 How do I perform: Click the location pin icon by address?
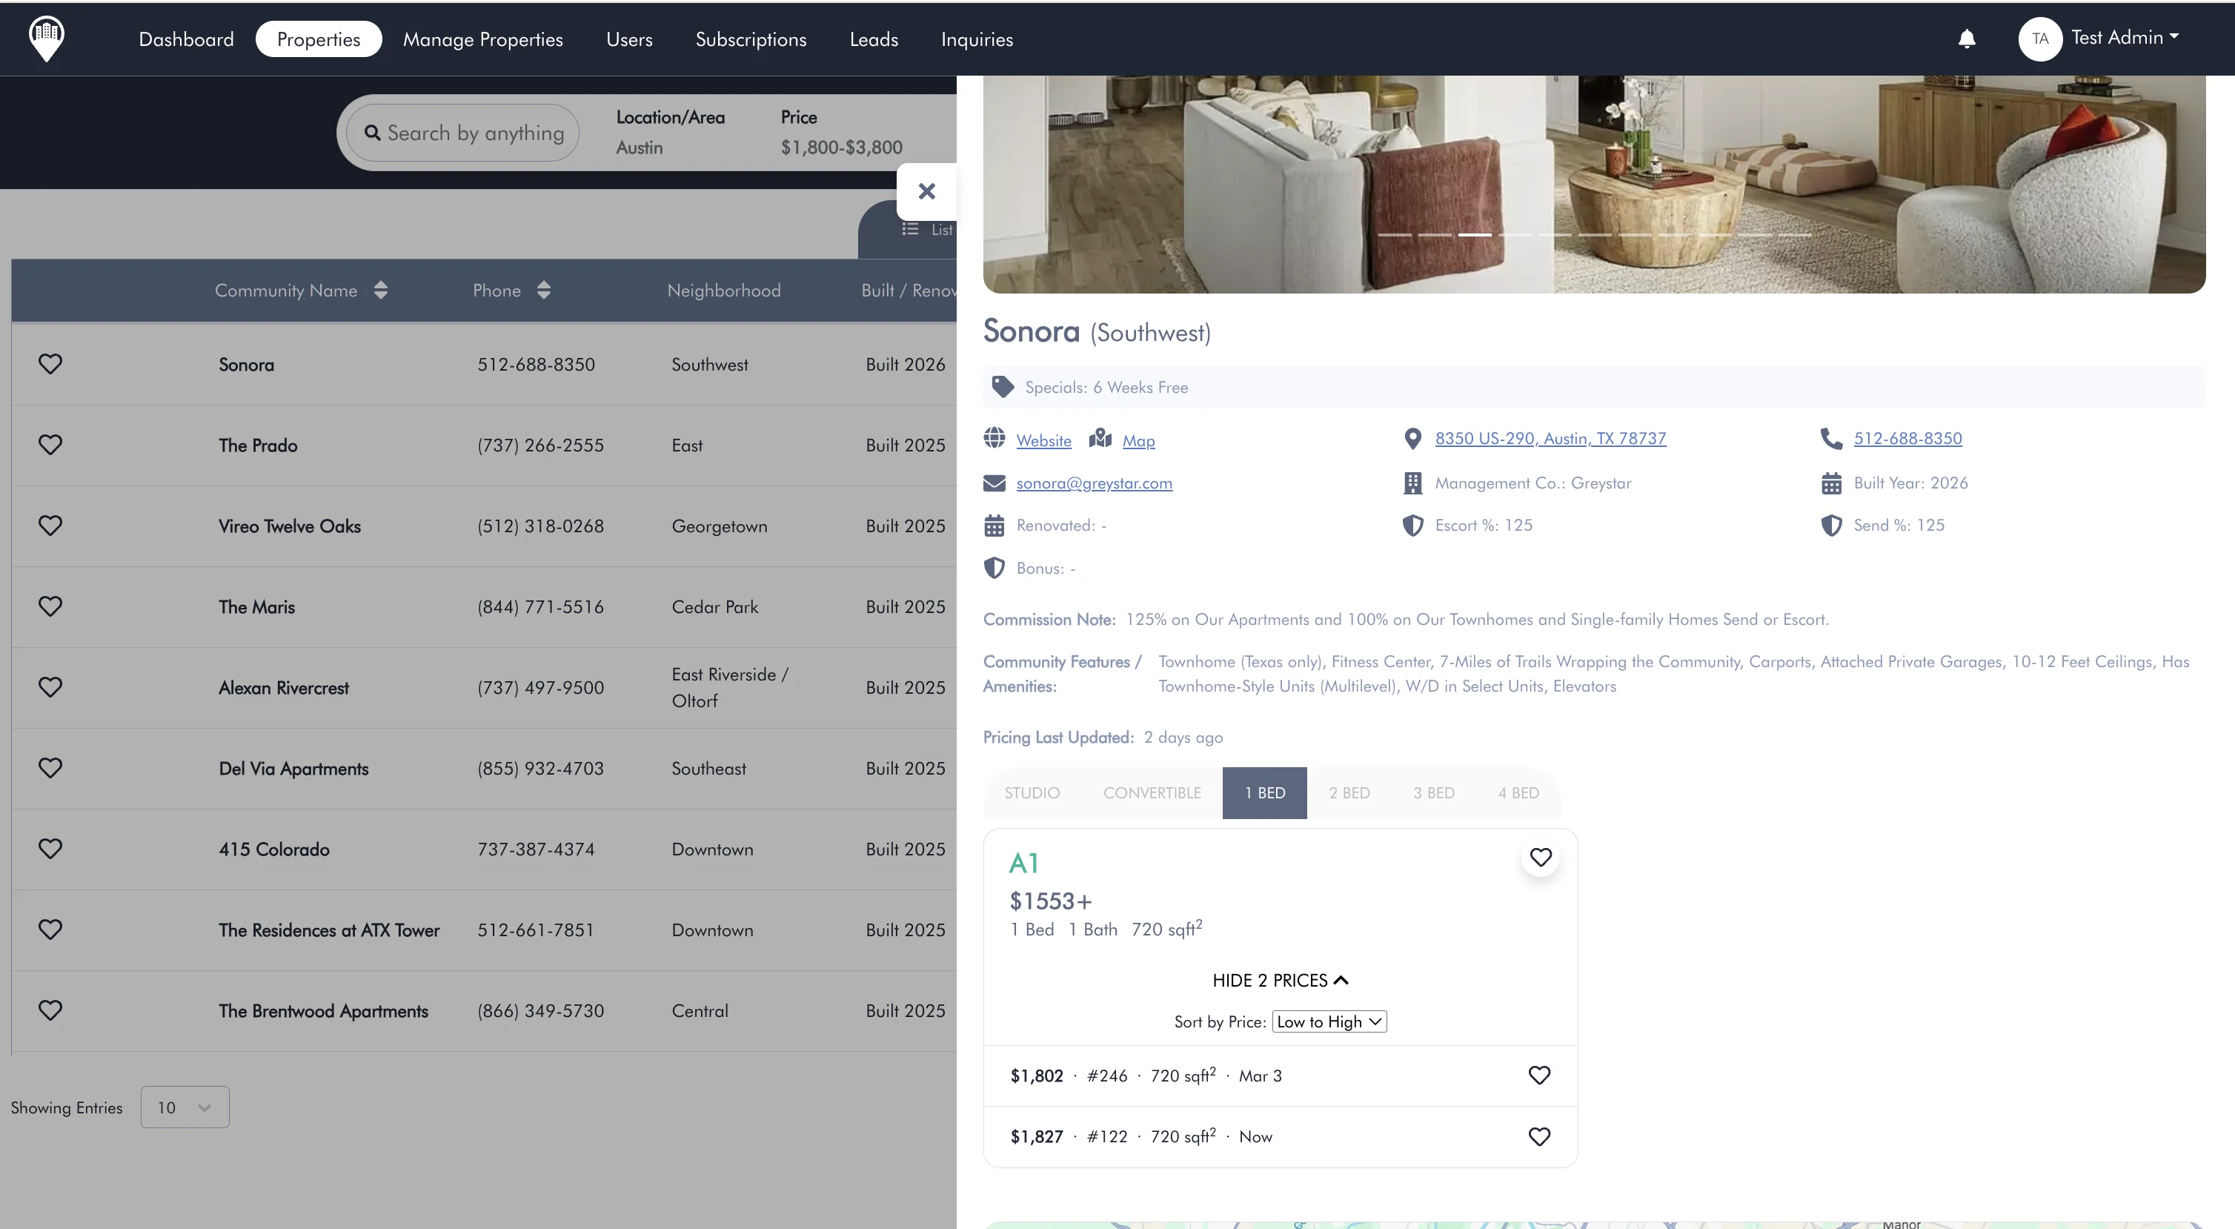point(1412,439)
